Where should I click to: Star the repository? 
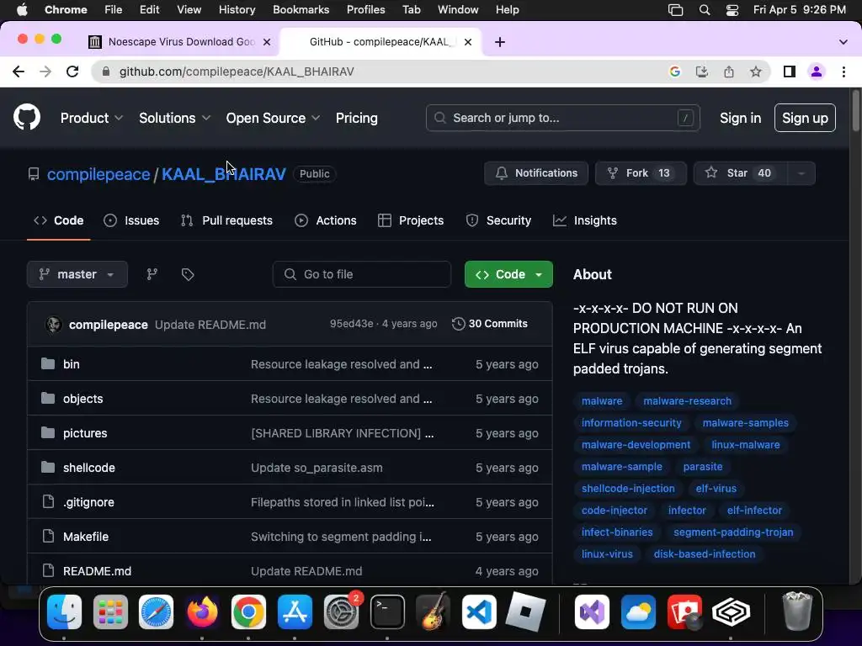(741, 173)
